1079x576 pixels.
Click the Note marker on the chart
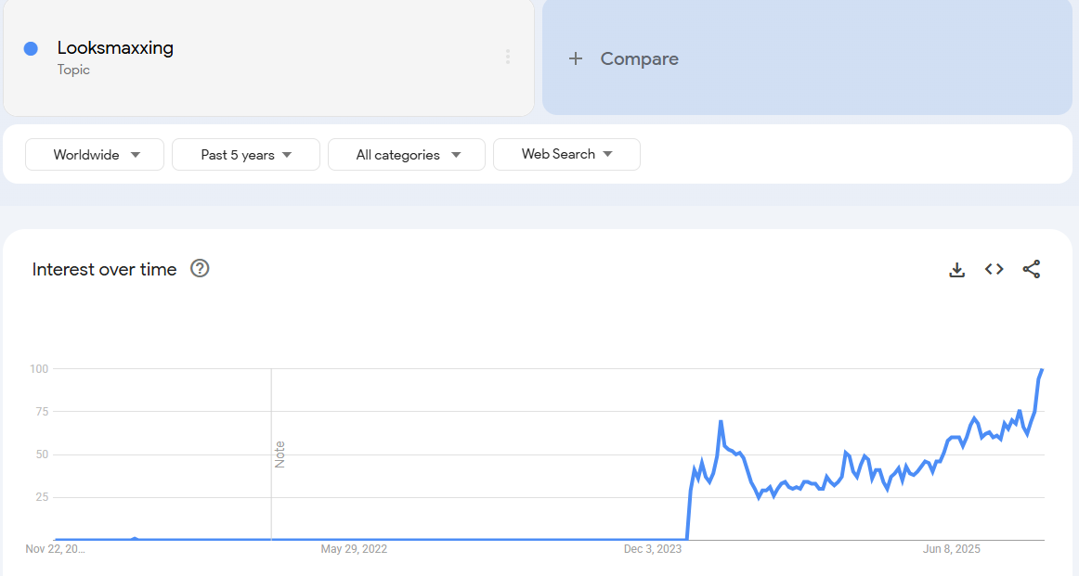pos(279,454)
